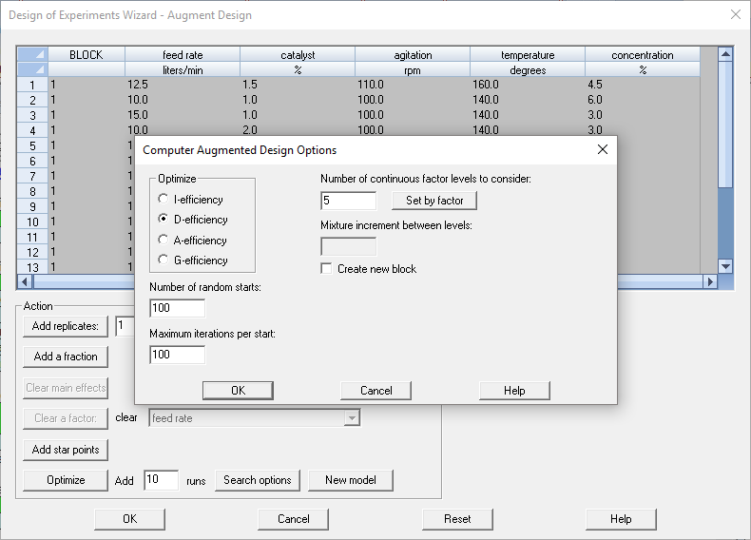Pick the G-efficiency radio button

click(164, 260)
